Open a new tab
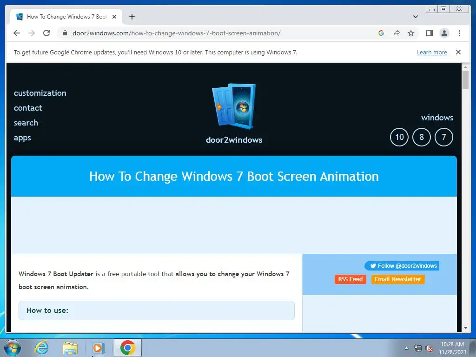Screen dimensions: 476x357 pos(132,17)
